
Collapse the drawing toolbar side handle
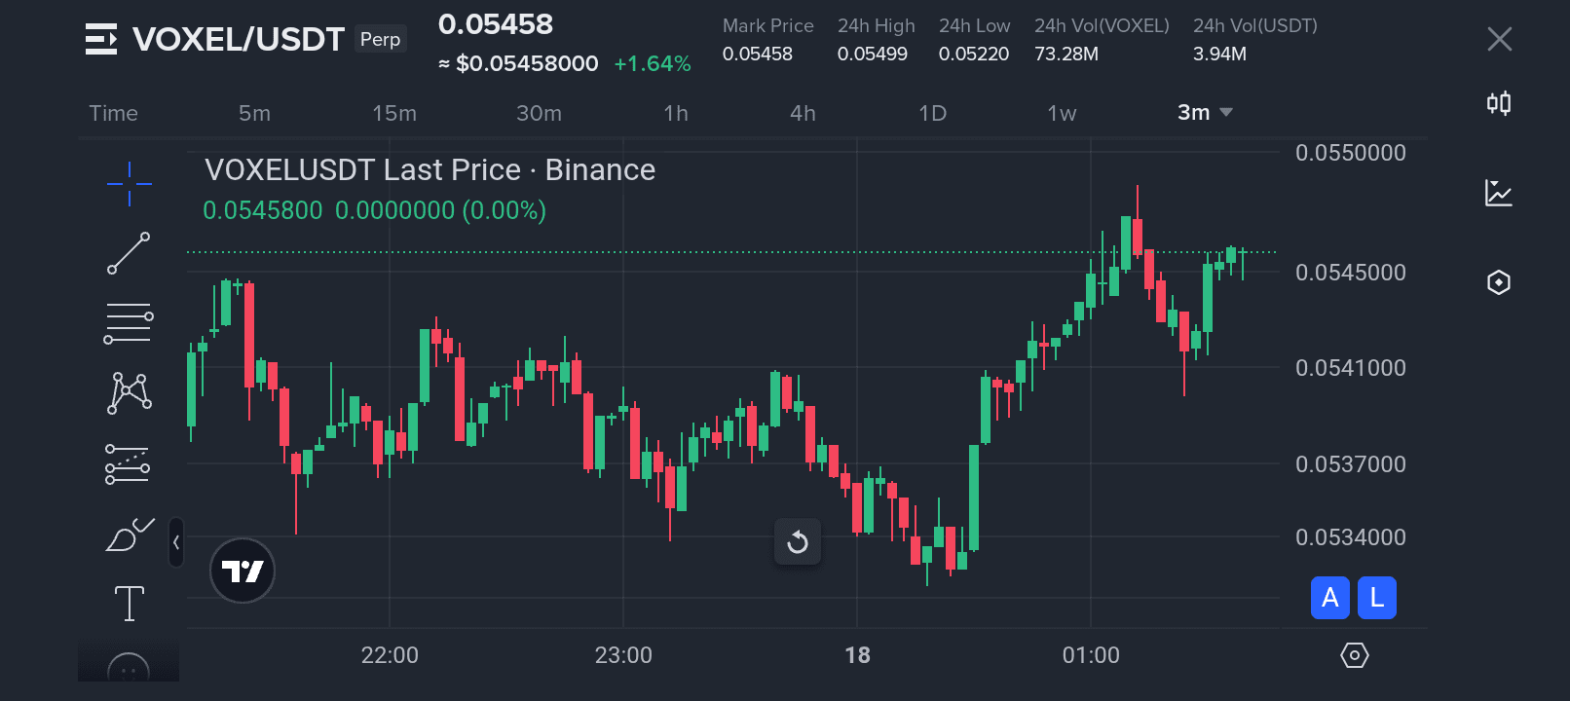pos(176,542)
